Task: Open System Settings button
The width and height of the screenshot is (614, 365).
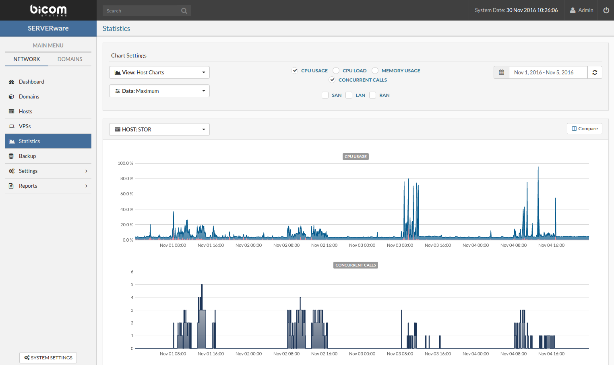Action: pyautogui.click(x=48, y=358)
